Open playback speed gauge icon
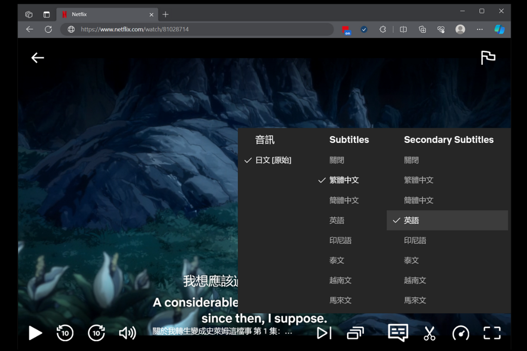The height and width of the screenshot is (351, 527). coord(461,333)
